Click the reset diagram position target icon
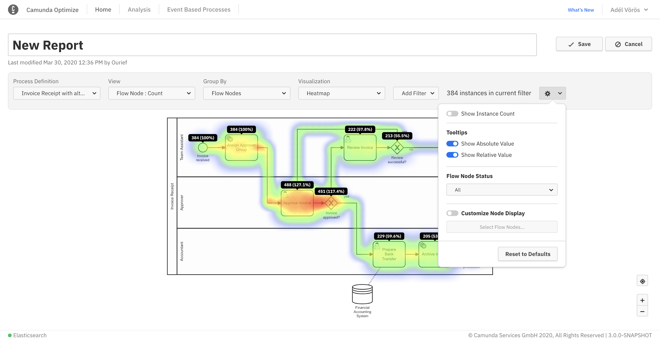 [642, 281]
